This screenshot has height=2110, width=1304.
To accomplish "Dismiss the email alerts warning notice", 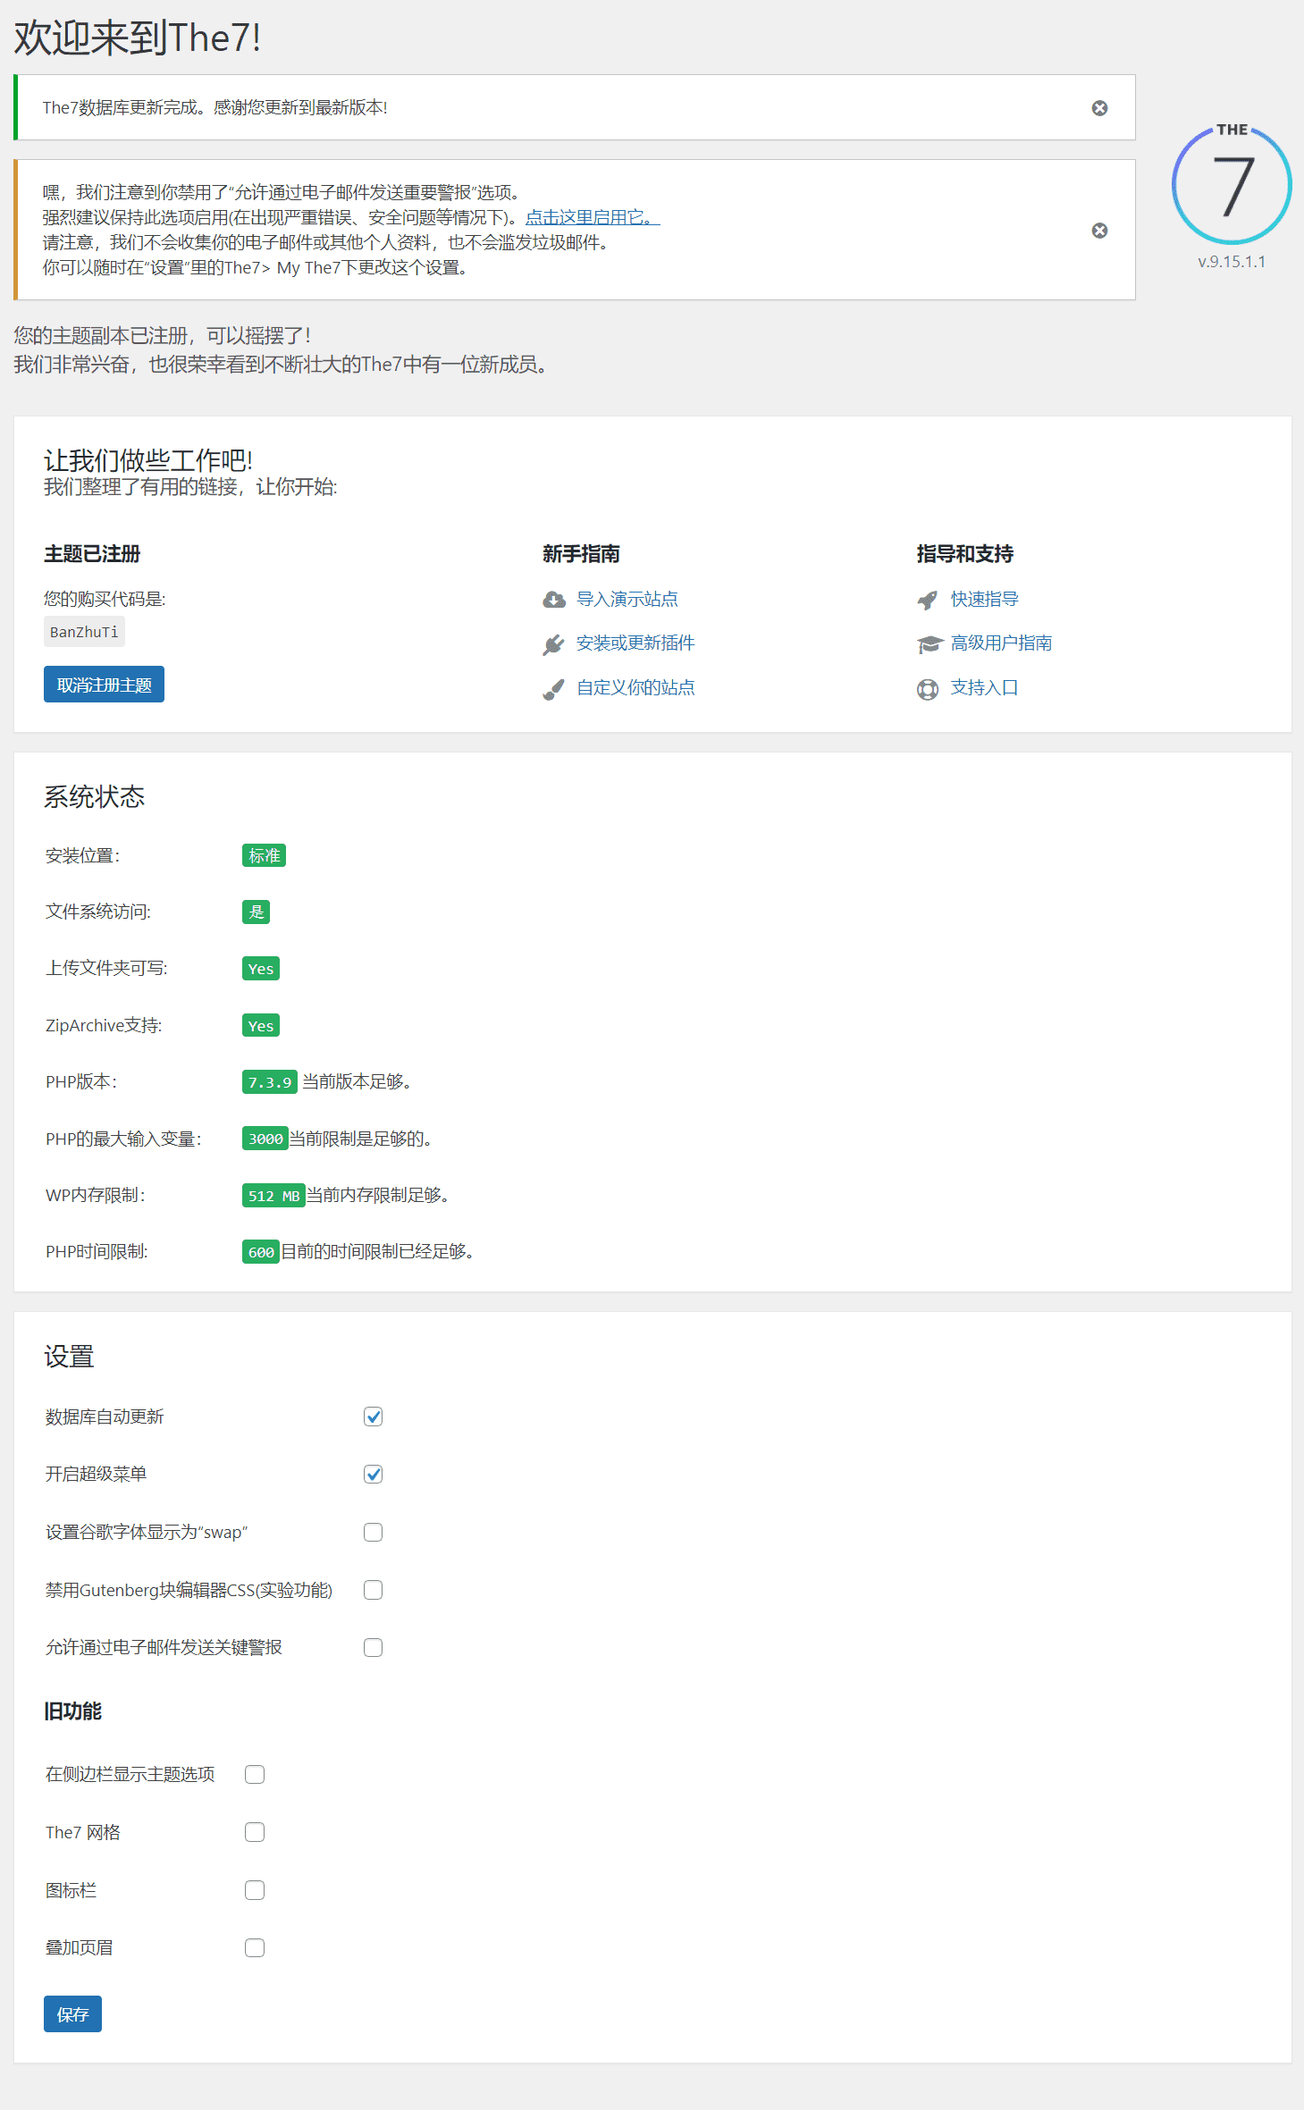I will click(x=1099, y=231).
